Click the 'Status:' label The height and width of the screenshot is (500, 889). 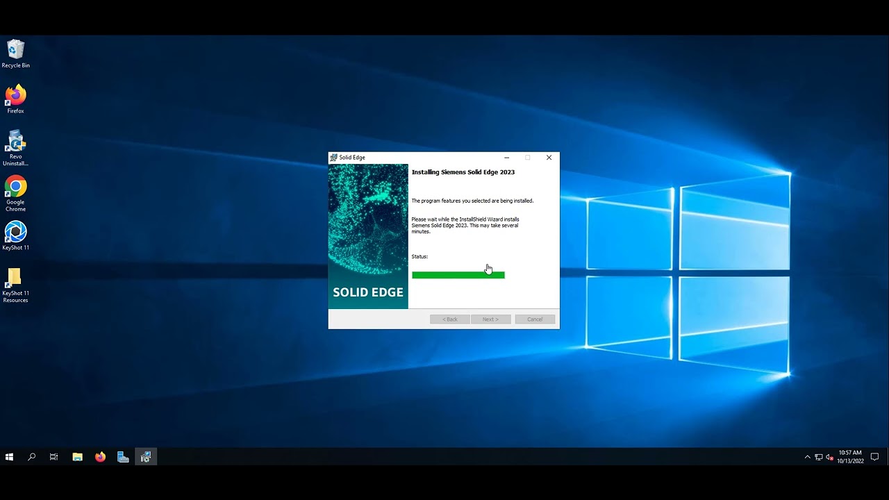[x=419, y=257]
